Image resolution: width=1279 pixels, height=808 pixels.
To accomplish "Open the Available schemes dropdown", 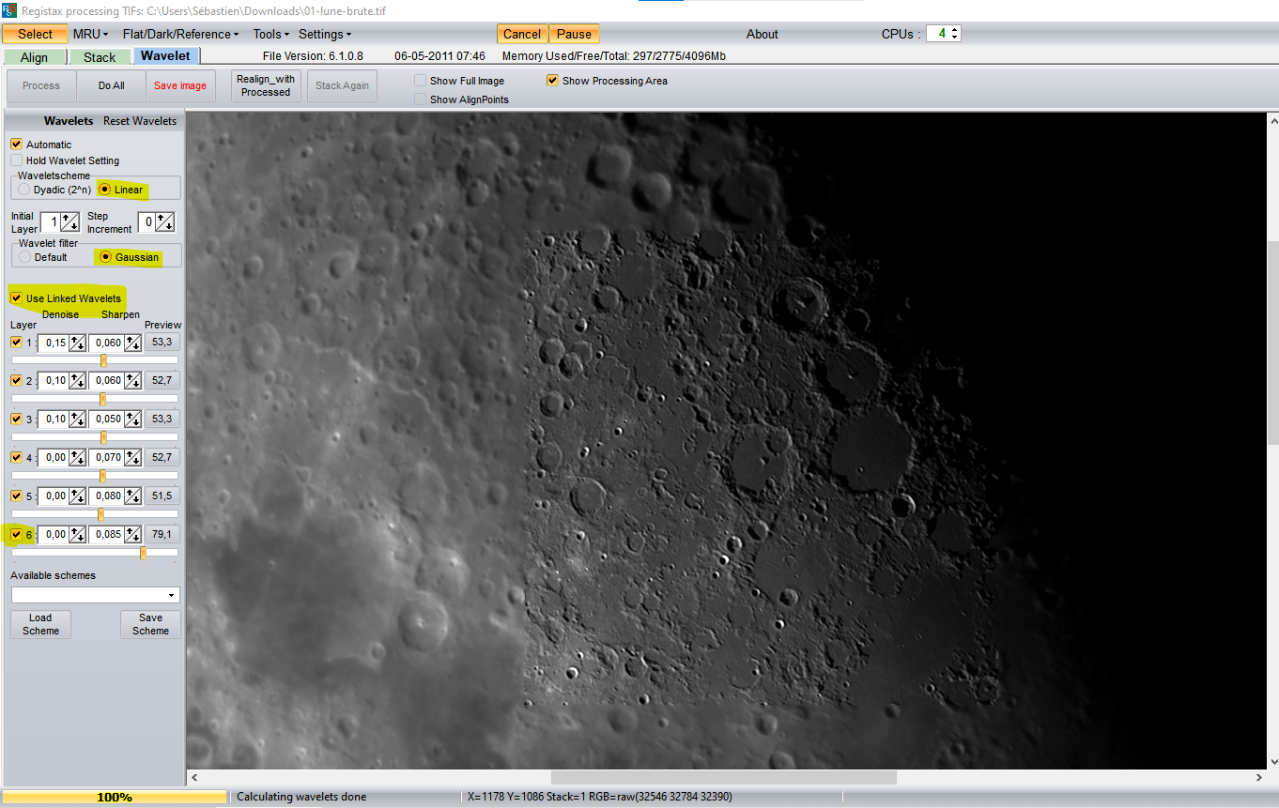I will pyautogui.click(x=171, y=595).
